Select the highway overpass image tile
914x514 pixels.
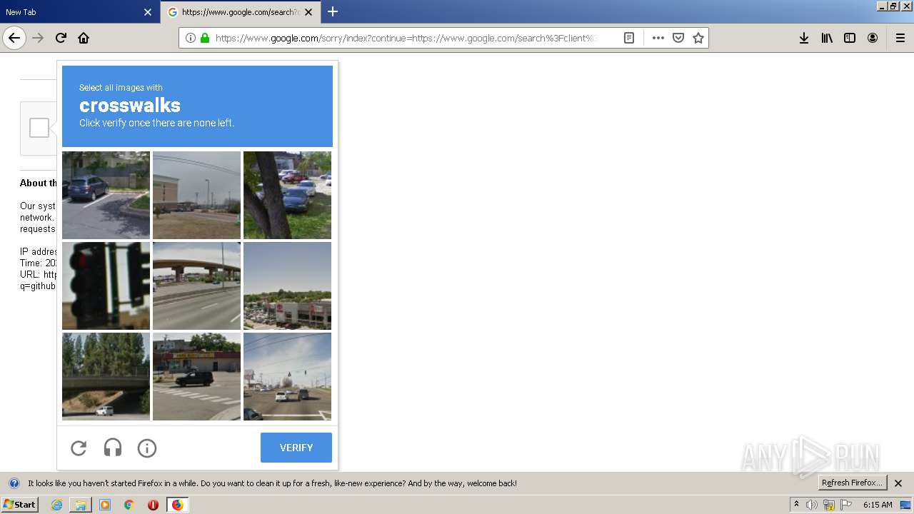point(196,286)
